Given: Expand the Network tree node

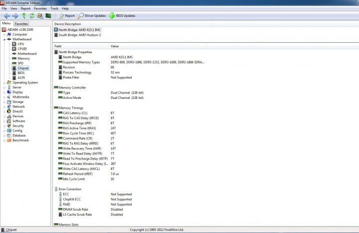Looking at the screenshot, I should click(x=4, y=107).
